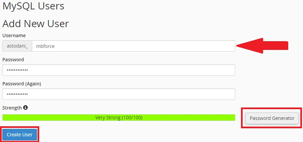
Task: Click the Username field label
Action: (x=14, y=35)
